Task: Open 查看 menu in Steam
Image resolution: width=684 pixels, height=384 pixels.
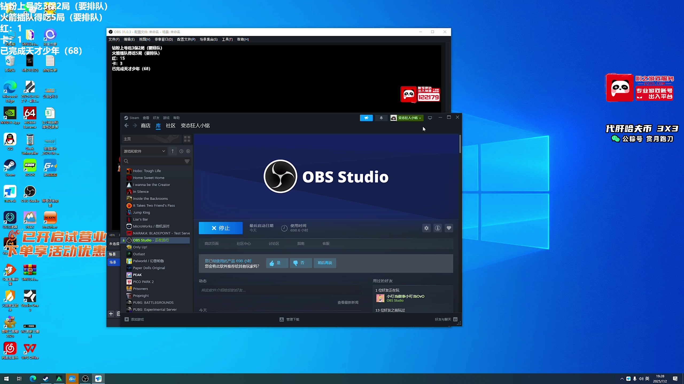Action: (146, 118)
